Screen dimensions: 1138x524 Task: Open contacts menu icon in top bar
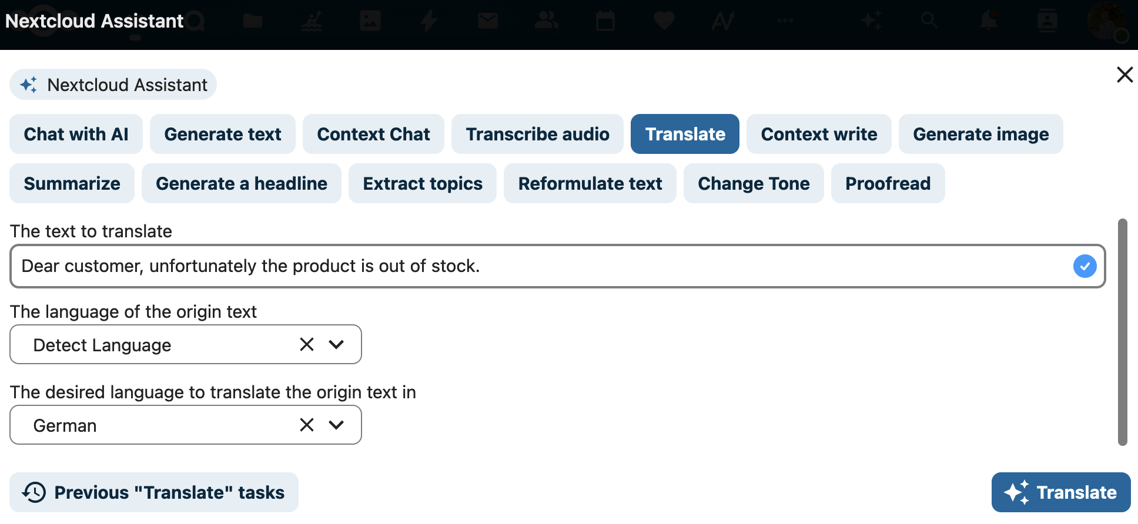[1047, 21]
